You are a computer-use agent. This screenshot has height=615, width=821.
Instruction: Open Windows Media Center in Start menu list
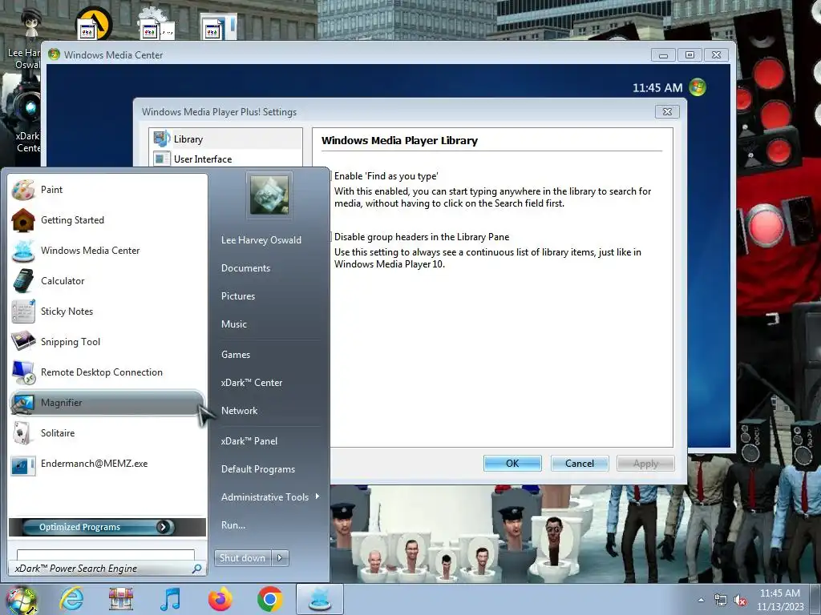click(107, 251)
